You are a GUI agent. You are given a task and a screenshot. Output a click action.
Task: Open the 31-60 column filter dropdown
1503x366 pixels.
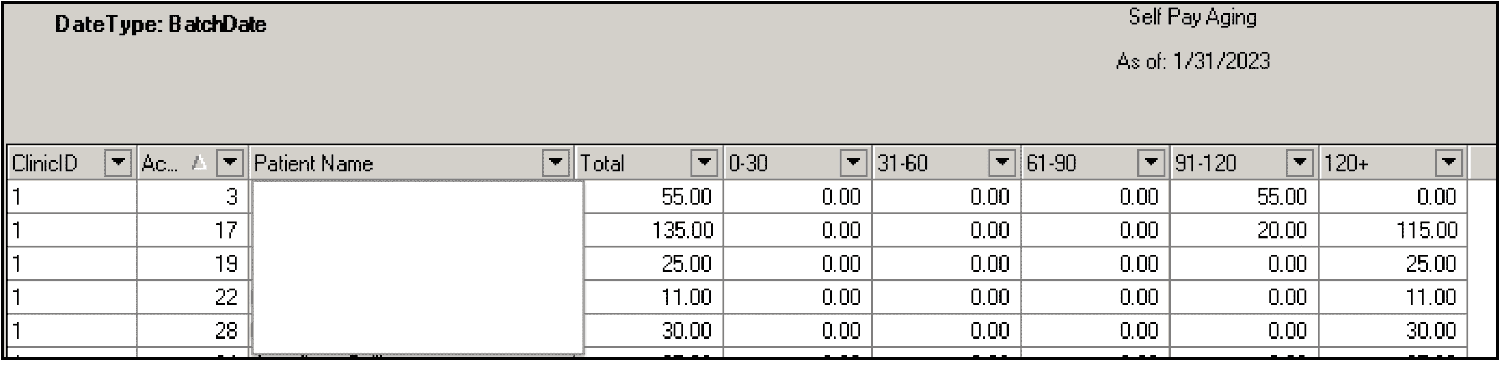tap(1002, 163)
